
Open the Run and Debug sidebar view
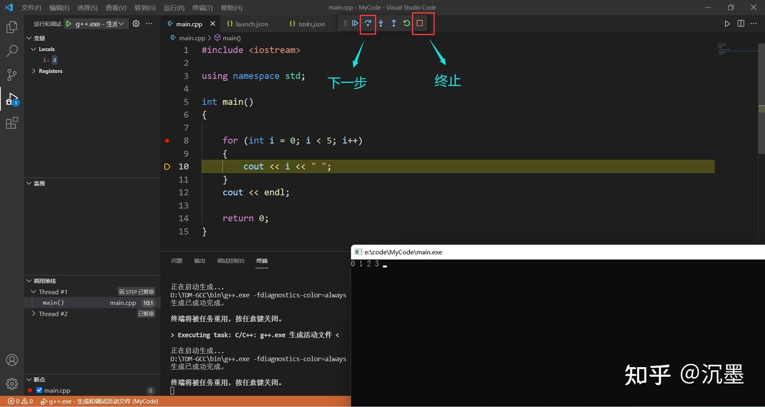12,99
